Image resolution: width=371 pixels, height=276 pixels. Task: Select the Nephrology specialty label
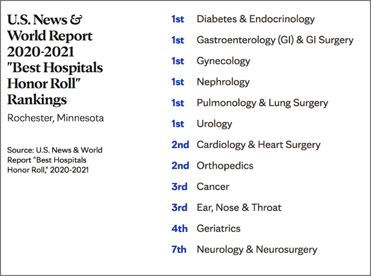223,82
